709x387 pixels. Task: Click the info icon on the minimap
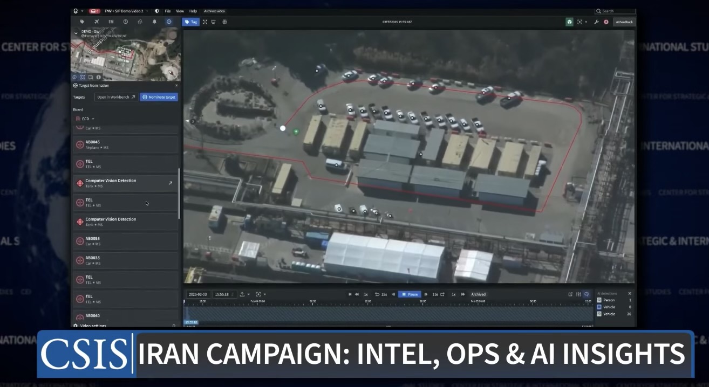click(x=98, y=77)
